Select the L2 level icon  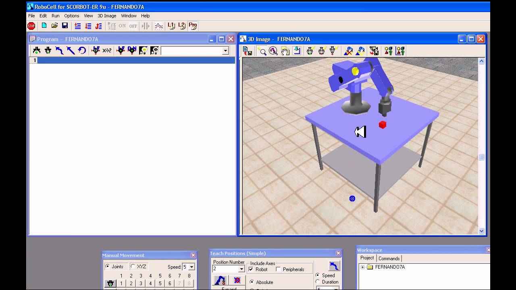click(x=182, y=26)
